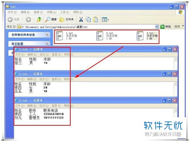Select the 3.txt file icon
This screenshot has width=190, height=142.
pyautogui.click(x=140, y=36)
